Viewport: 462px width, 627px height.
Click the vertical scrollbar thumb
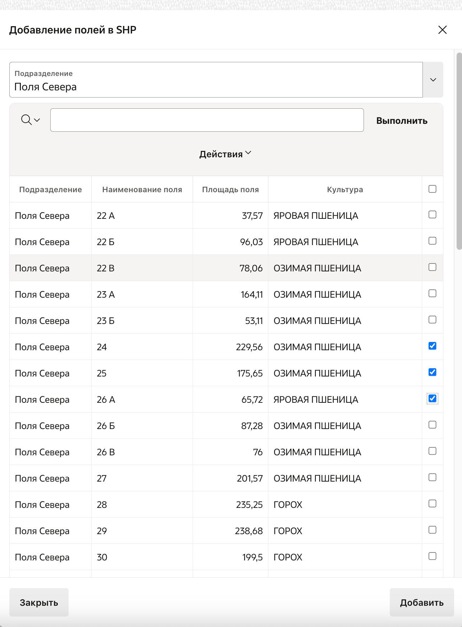pos(459,151)
